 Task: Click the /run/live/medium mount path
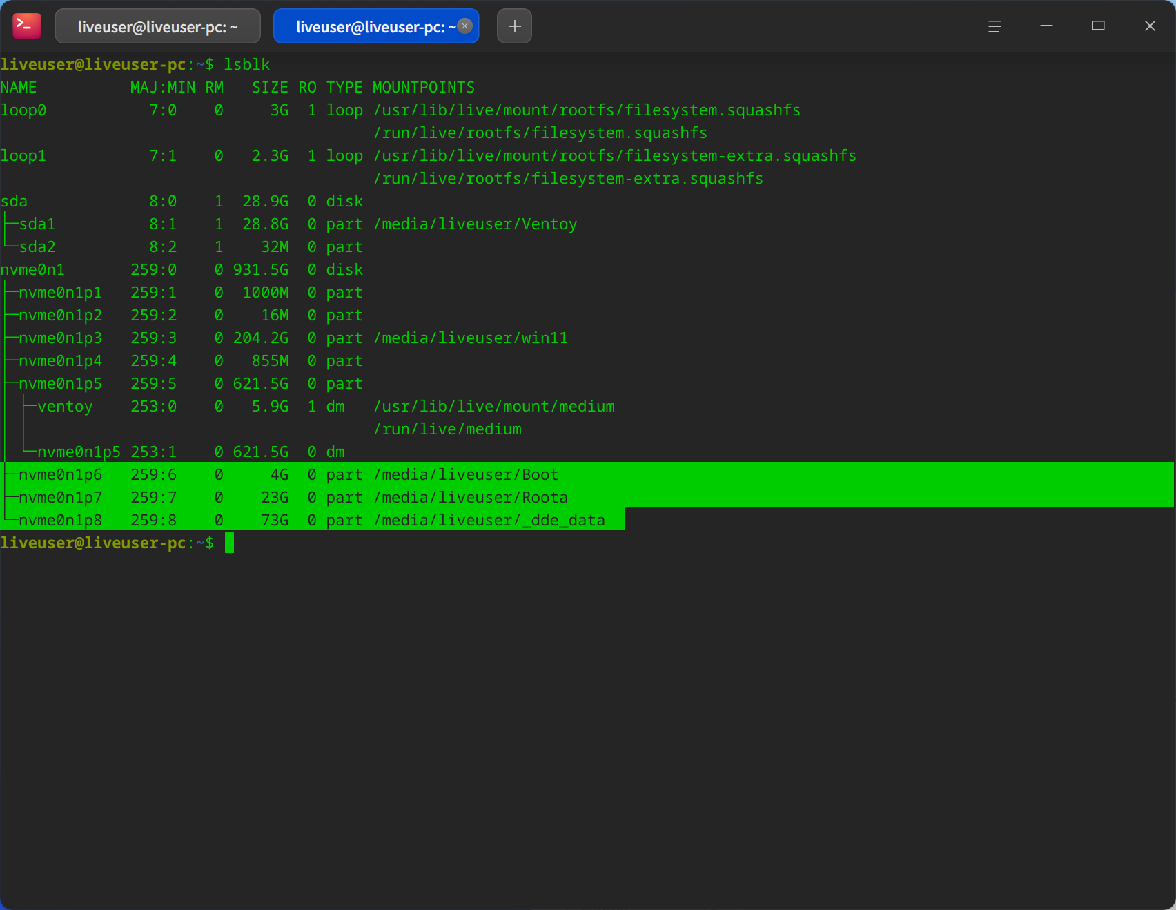(448, 429)
